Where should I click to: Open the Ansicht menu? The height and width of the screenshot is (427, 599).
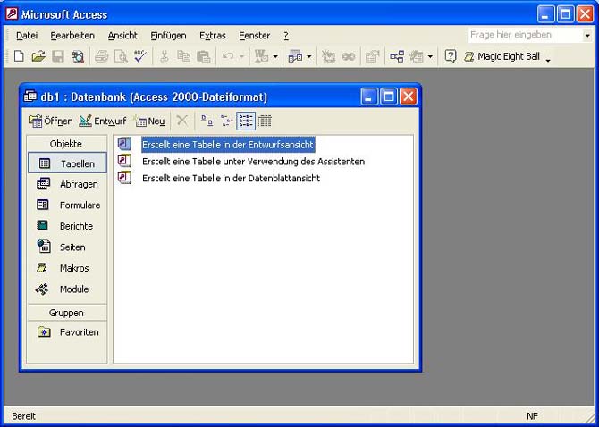122,36
